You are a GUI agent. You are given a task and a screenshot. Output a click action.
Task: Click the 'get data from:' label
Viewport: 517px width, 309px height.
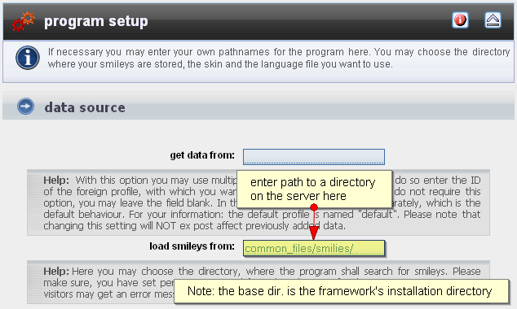click(x=202, y=155)
